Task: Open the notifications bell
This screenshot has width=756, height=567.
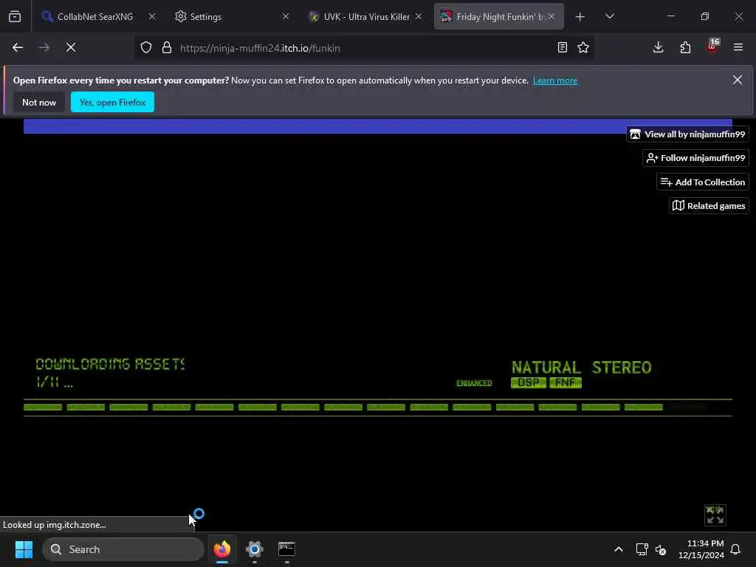Action: click(736, 549)
